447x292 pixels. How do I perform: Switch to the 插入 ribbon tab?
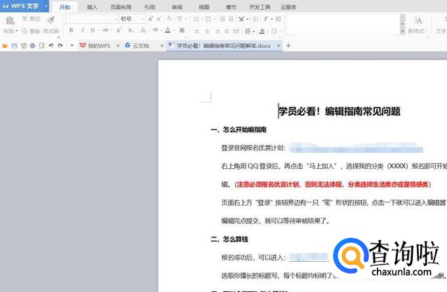point(92,7)
